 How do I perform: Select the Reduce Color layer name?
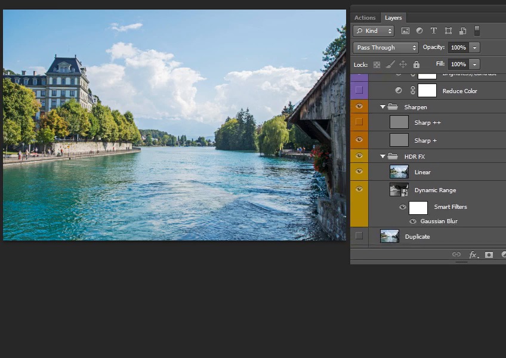coord(460,91)
